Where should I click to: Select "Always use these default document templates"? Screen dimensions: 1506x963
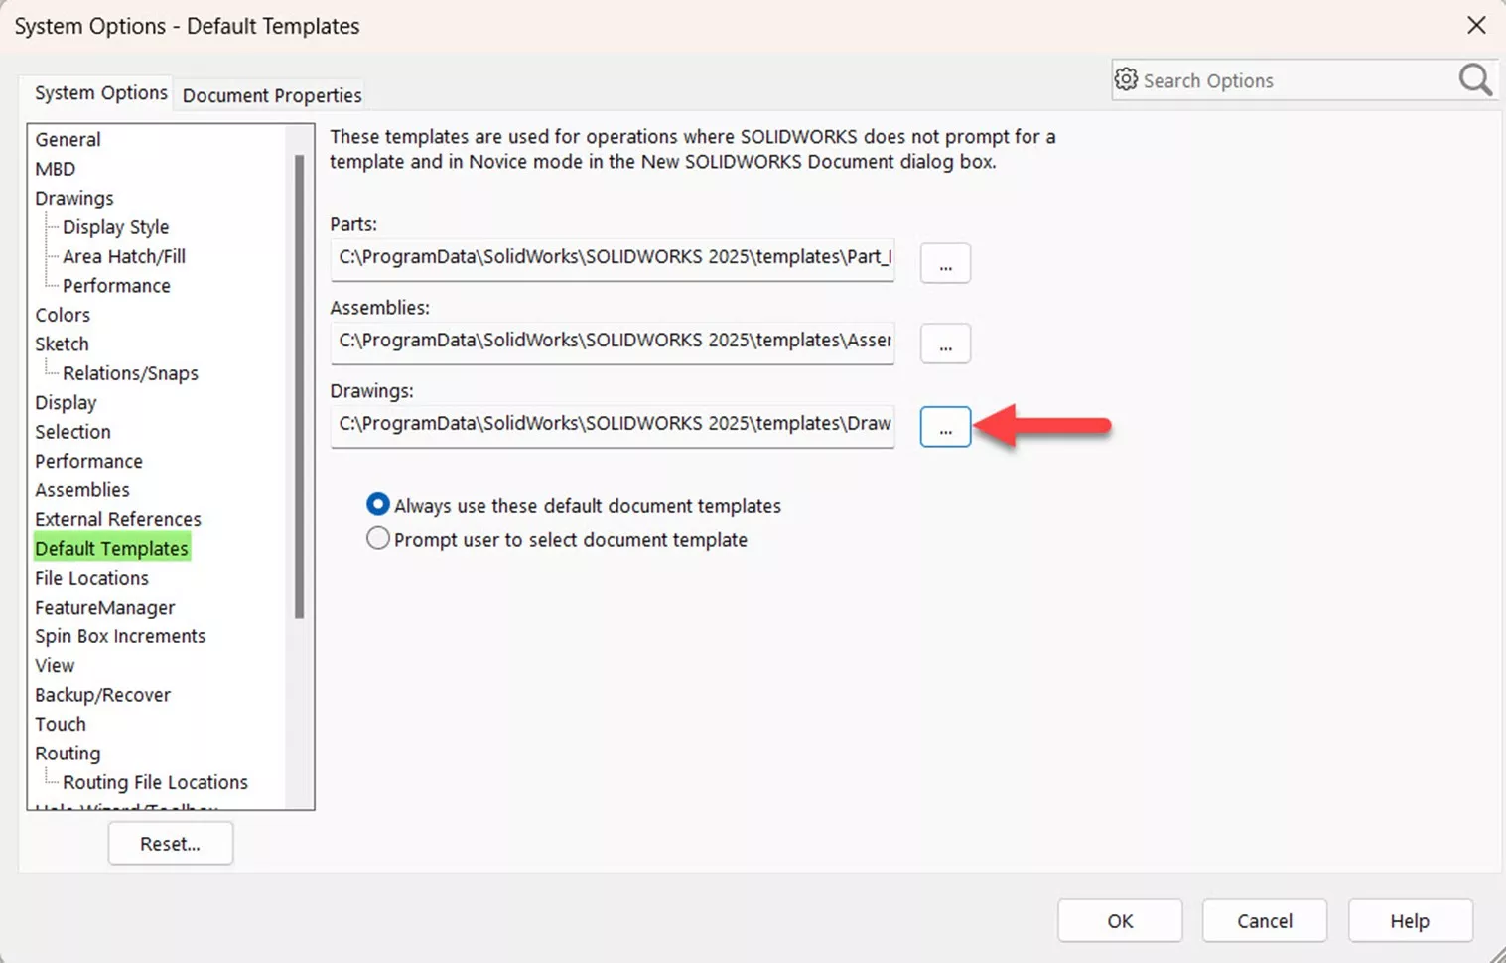click(377, 504)
